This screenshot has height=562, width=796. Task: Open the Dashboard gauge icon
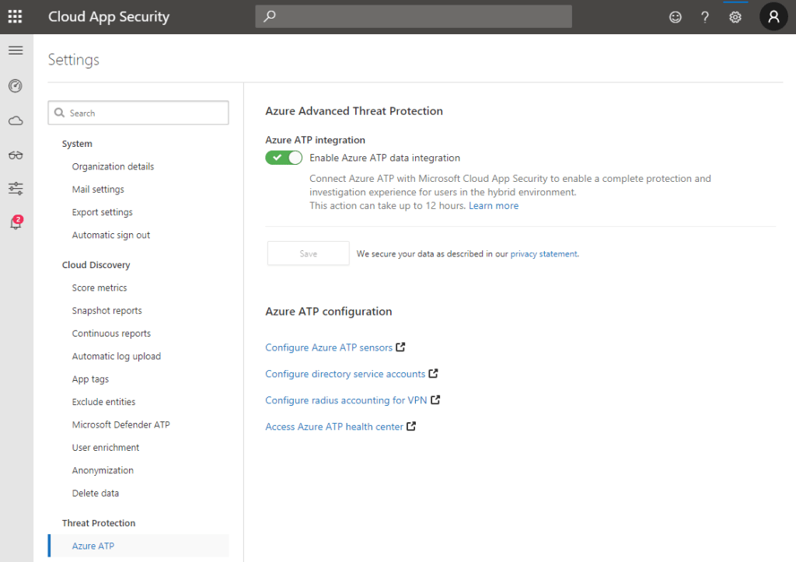16,86
